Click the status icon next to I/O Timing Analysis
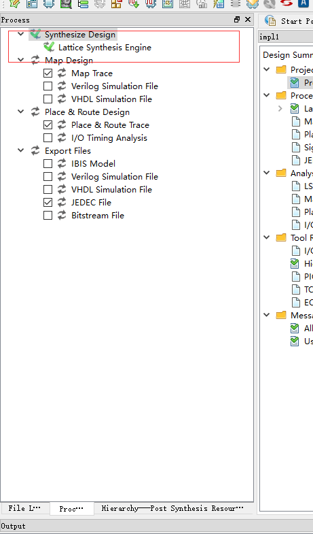 (x=62, y=138)
